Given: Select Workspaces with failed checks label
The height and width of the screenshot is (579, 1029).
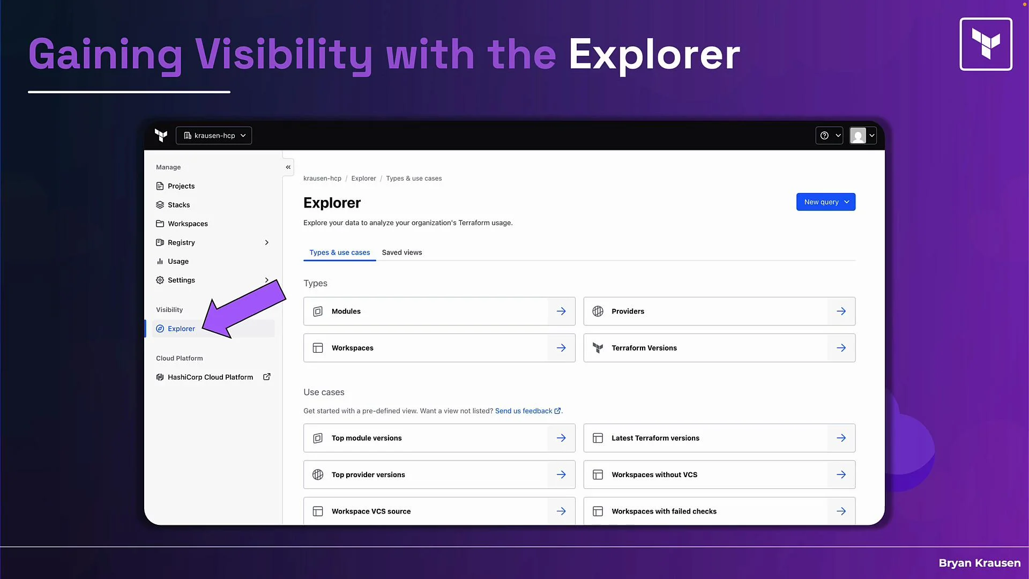Looking at the screenshot, I should [x=664, y=511].
